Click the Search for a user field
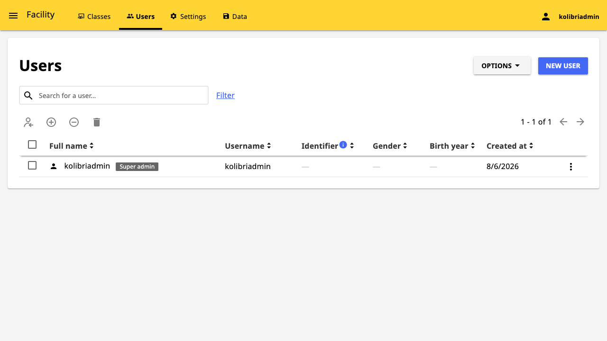Image resolution: width=607 pixels, height=341 pixels. coord(114,95)
